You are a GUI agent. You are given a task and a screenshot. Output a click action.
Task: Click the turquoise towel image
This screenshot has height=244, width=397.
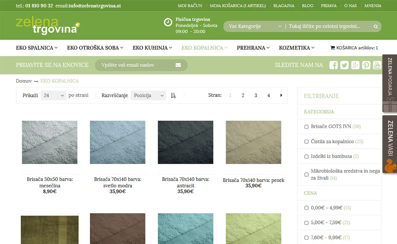186,228
